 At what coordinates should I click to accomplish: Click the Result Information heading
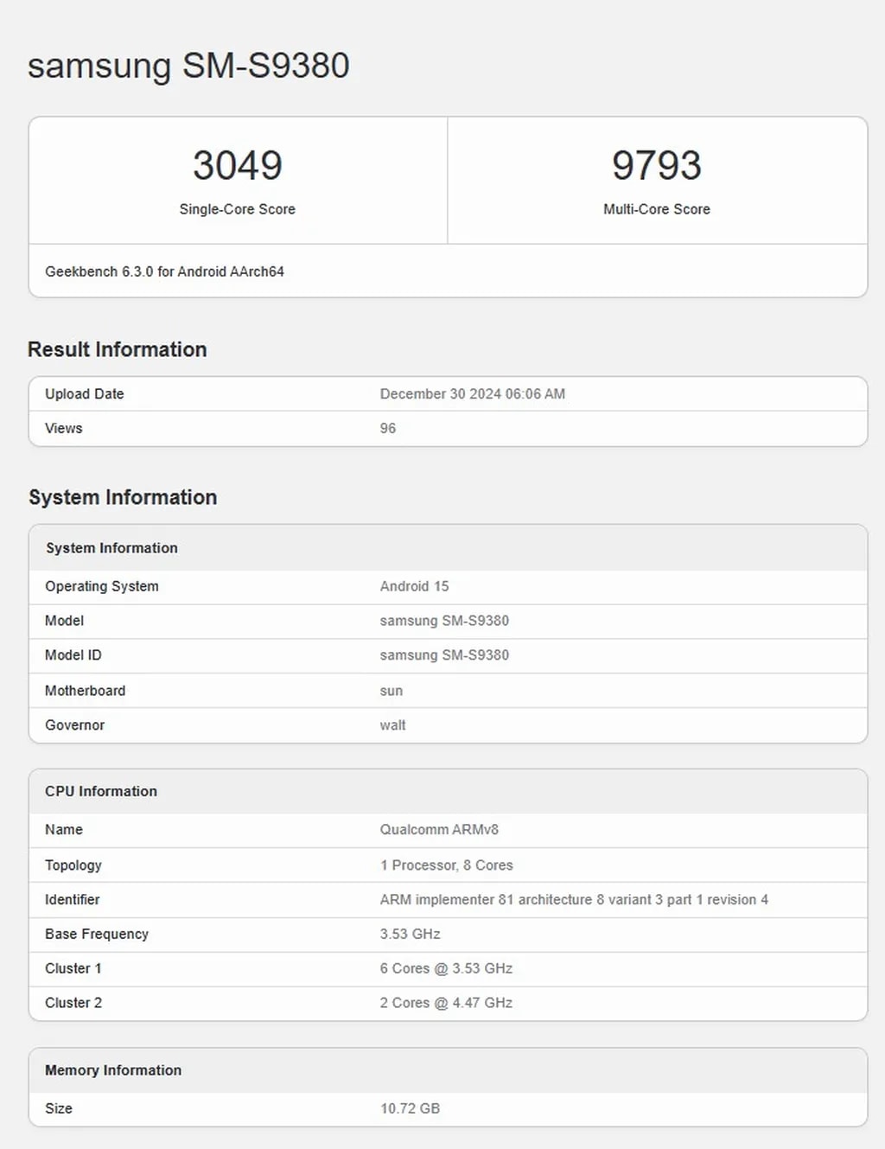[117, 349]
